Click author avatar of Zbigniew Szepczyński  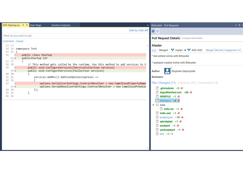(168, 71)
